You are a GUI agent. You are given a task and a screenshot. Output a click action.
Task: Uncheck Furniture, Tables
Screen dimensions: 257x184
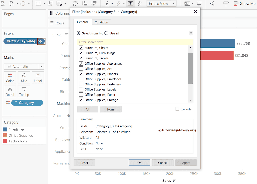click(x=81, y=58)
